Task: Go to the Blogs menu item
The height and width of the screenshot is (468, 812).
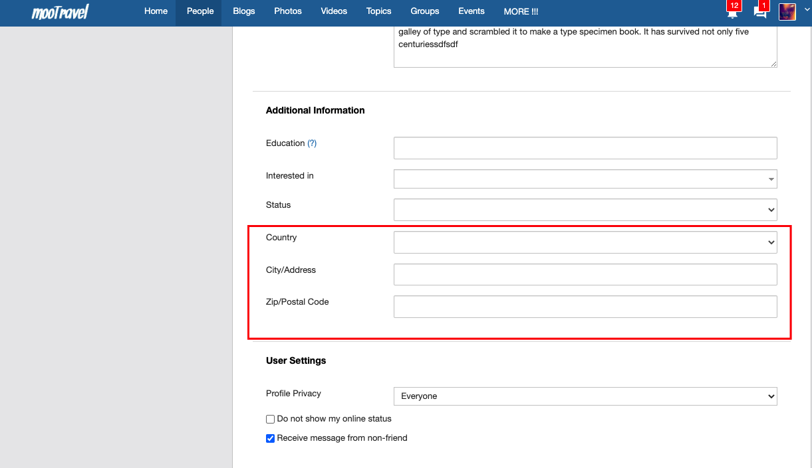Action: tap(244, 11)
